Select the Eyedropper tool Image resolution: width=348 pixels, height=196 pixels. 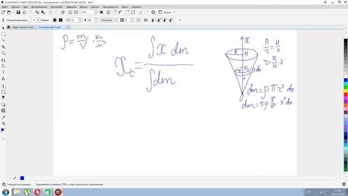pyautogui.click(x=3, y=118)
